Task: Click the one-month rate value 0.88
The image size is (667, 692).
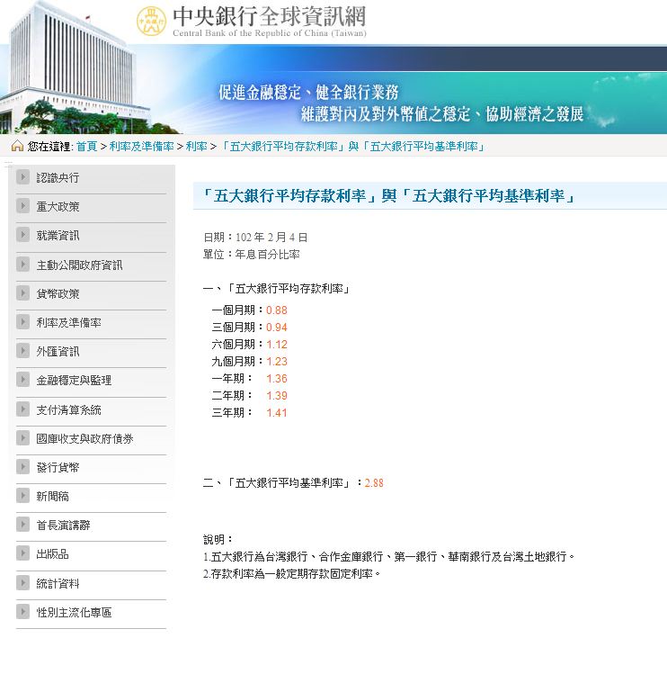Action: pyautogui.click(x=276, y=310)
